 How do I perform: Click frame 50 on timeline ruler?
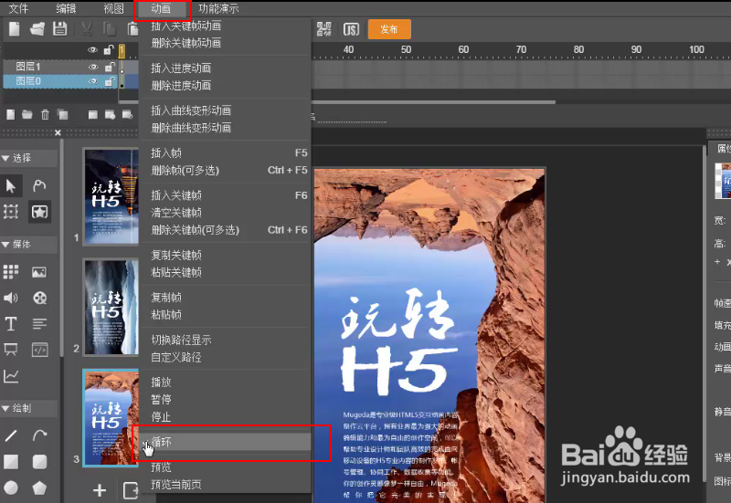[x=406, y=50]
